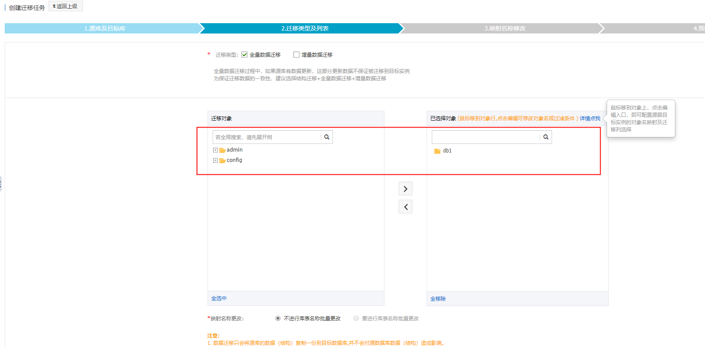Click the config folder icon
Viewport: 705px width, 347px height.
point(222,161)
